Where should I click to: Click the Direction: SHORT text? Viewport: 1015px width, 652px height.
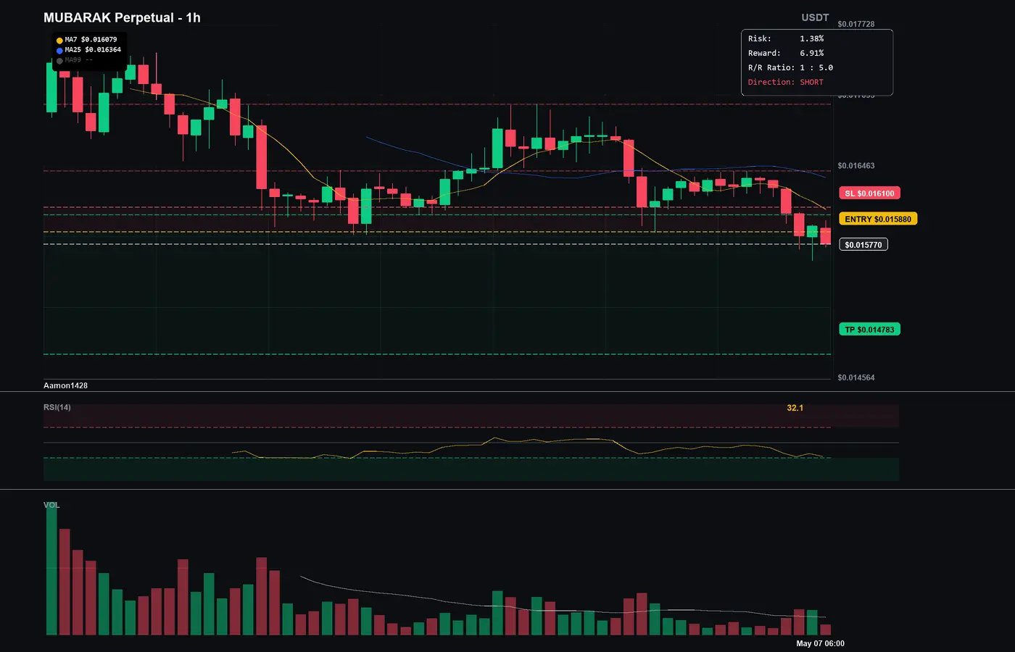tap(786, 82)
